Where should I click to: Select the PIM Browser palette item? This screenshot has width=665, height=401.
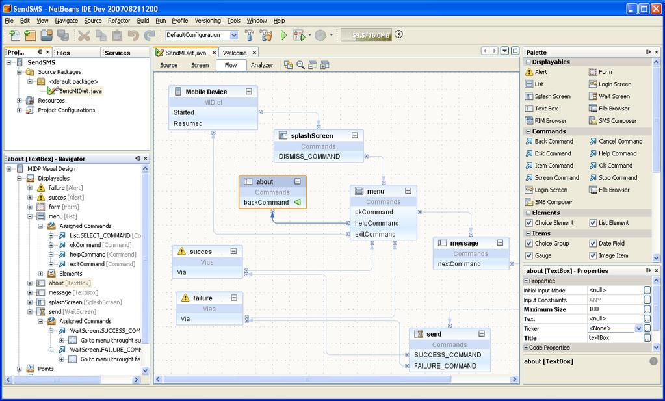[x=546, y=121]
